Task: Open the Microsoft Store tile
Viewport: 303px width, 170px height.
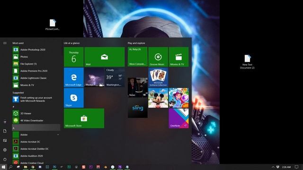Action: coord(84,119)
